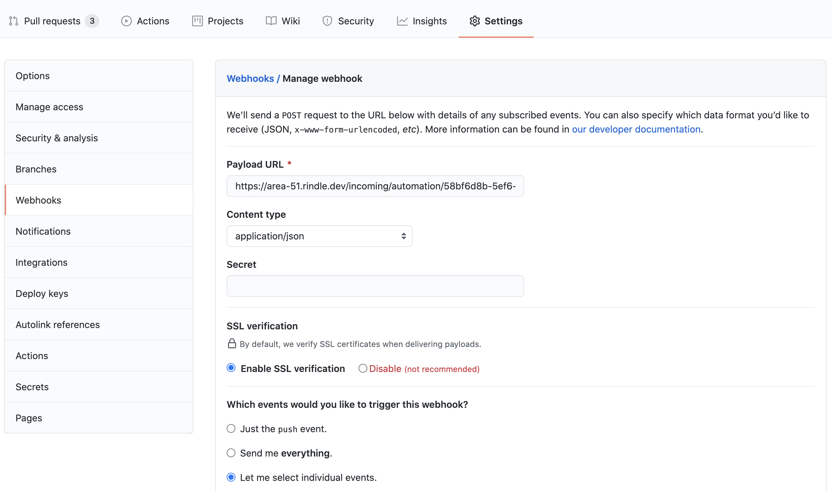View the Insights tab
The height and width of the screenshot is (491, 832).
[x=422, y=21]
